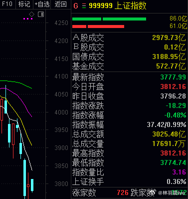
Task: Click the 3812.16 value beside 最高指数
Action: pyautogui.click(x=173, y=153)
